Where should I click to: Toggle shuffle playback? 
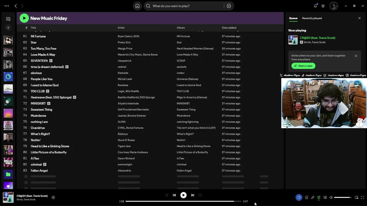pos(167,195)
